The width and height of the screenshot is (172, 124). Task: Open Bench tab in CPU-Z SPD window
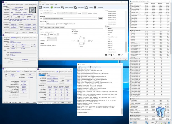coord(66,72)
